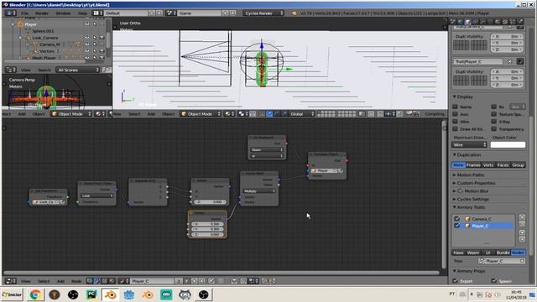Image resolution: width=537 pixels, height=302 pixels.
Task: Select Look_Camera in the outliner
Action: [x=44, y=38]
